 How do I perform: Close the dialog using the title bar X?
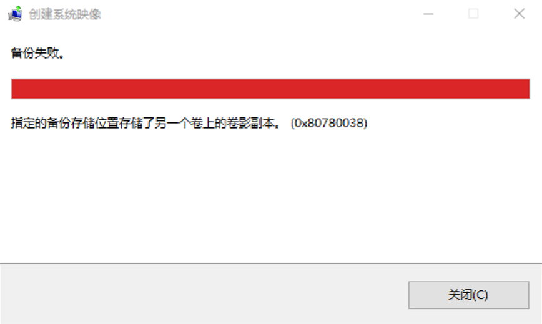click(x=519, y=14)
